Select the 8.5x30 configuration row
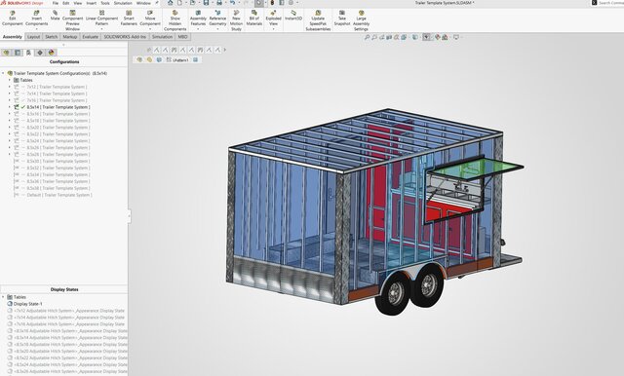Screen dimensions: 624x376 click(52, 161)
